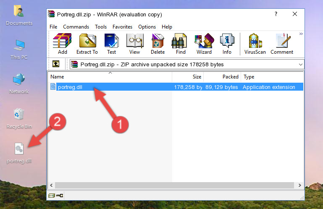The image size is (323, 209).
Task: Click the horizontal scrollbar right arrow
Action: point(300,185)
